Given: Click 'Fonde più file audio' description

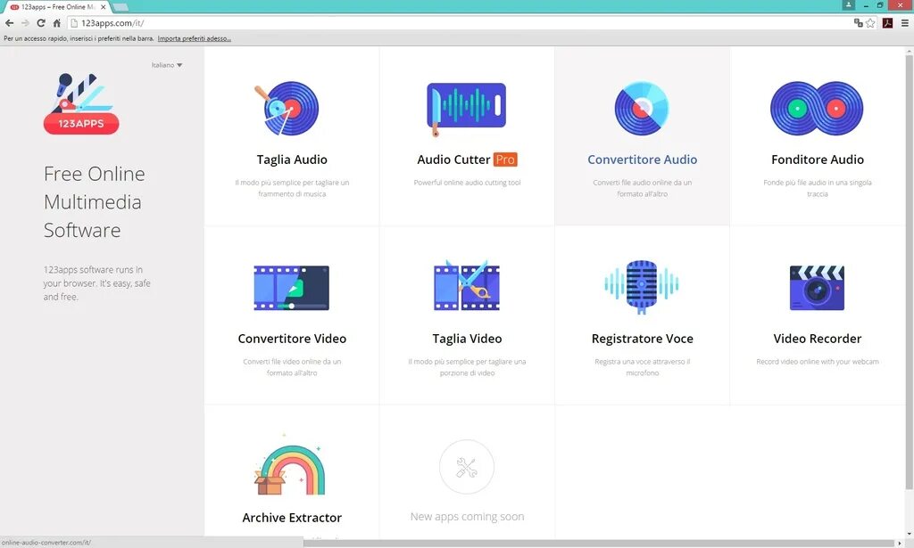Looking at the screenshot, I should click(818, 188).
